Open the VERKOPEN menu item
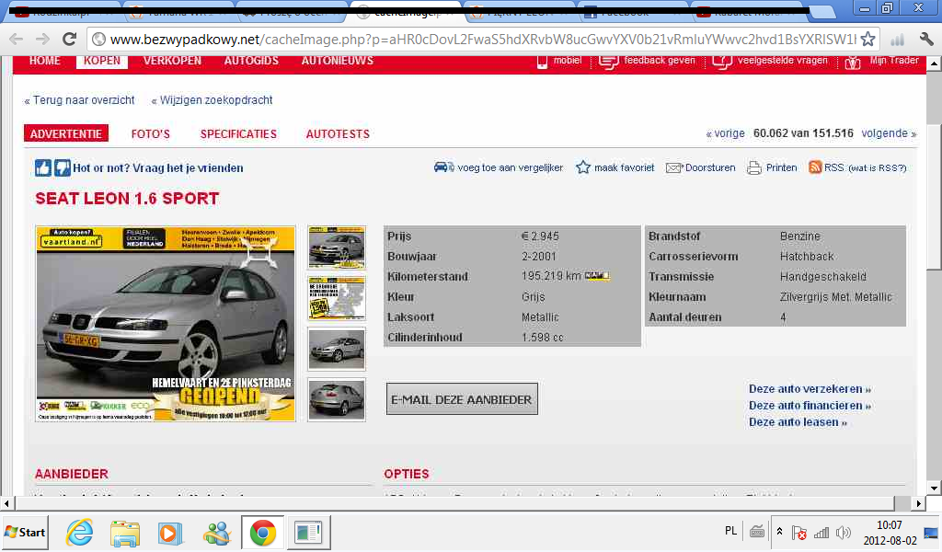 click(172, 61)
